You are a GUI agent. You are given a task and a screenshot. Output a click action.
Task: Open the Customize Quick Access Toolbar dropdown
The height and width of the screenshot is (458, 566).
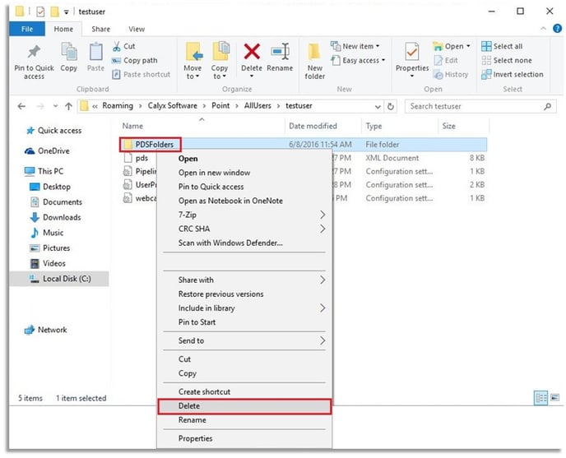67,12
